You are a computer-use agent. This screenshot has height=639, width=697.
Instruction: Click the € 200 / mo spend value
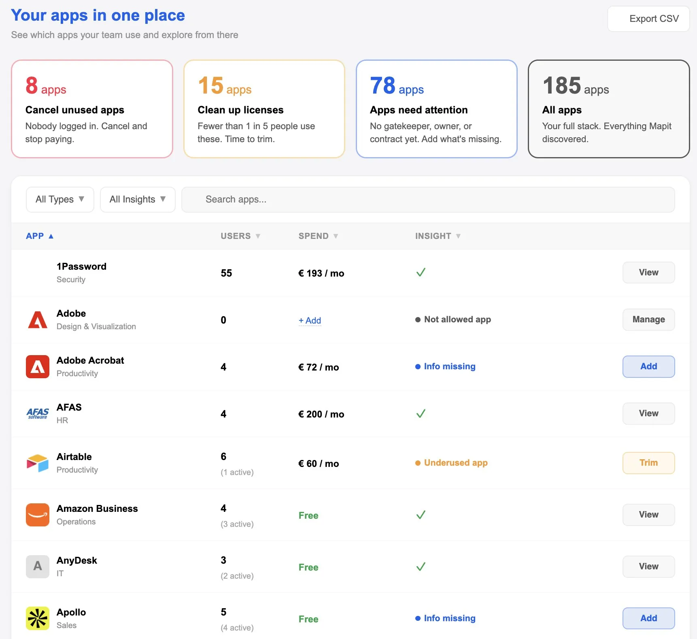(321, 414)
